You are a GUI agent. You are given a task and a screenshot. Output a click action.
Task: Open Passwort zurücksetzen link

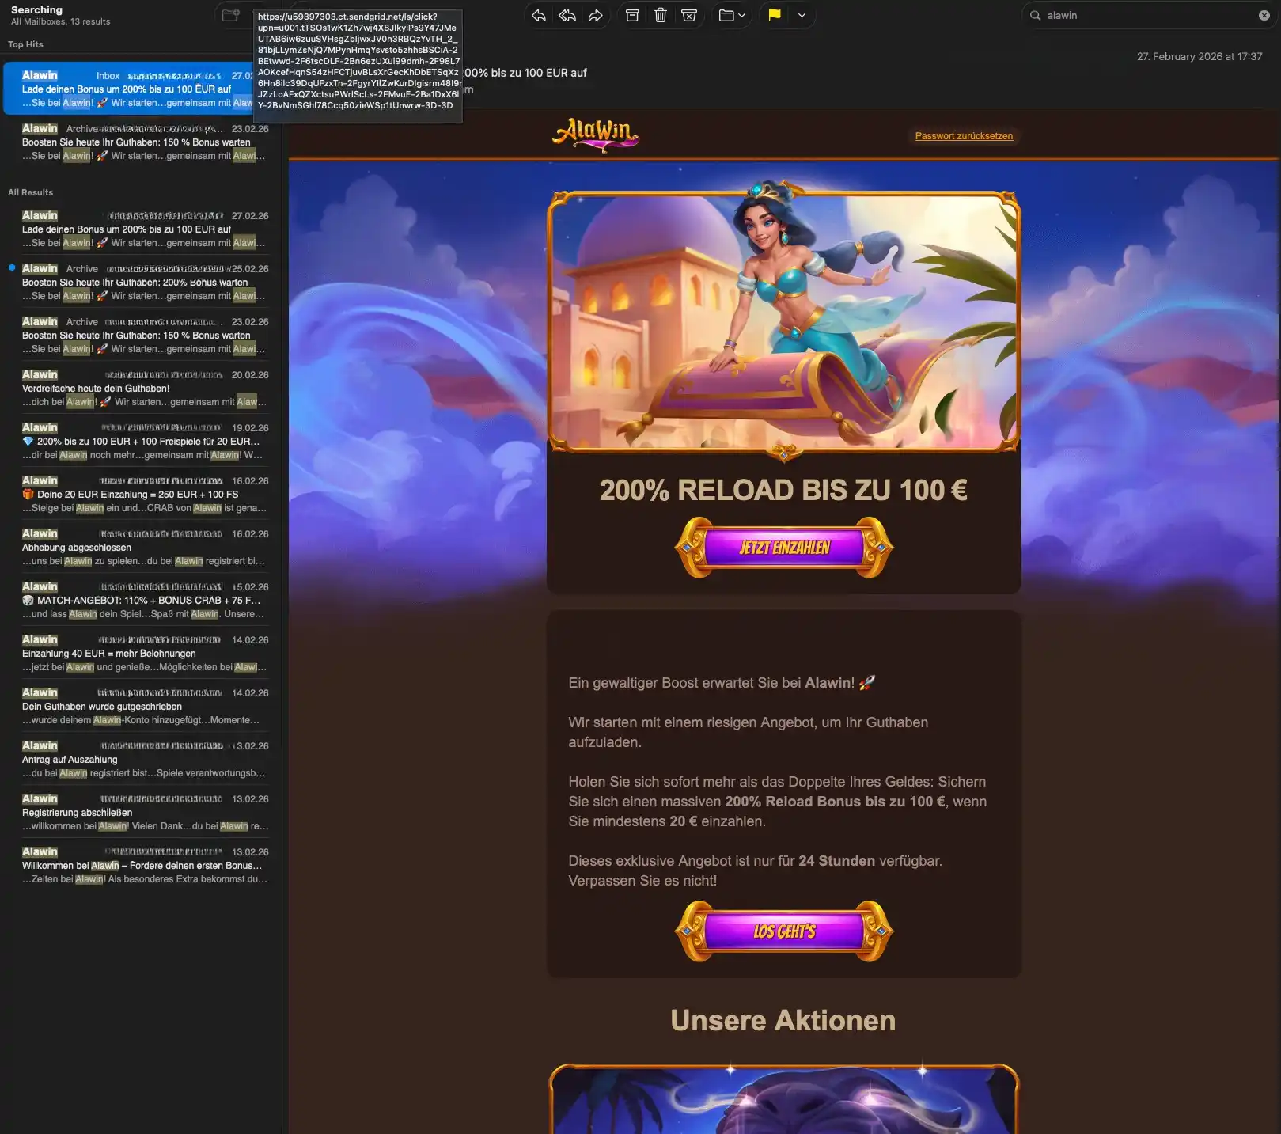click(964, 136)
